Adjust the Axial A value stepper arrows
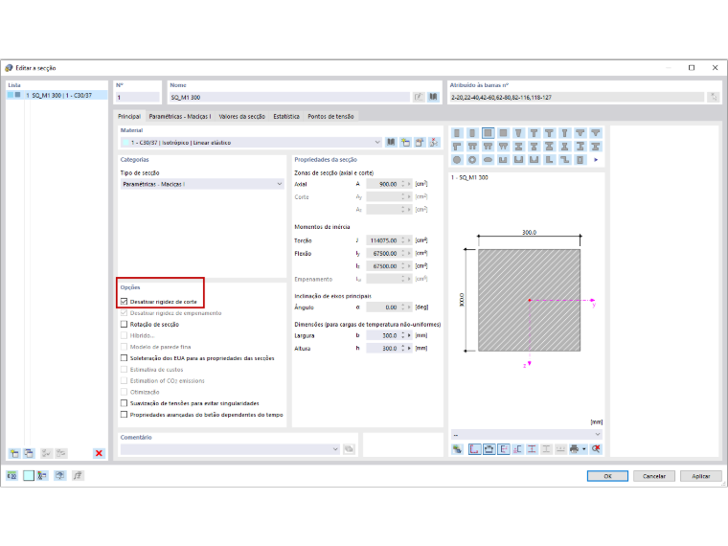Viewport: 728px width, 546px height. click(403, 184)
